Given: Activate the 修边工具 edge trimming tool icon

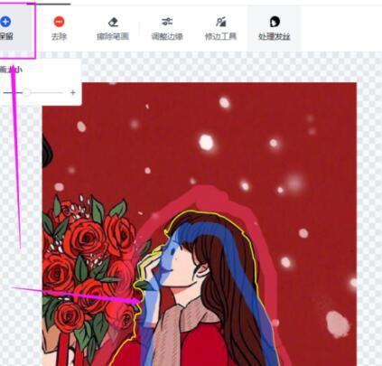Looking at the screenshot, I should point(220,22).
